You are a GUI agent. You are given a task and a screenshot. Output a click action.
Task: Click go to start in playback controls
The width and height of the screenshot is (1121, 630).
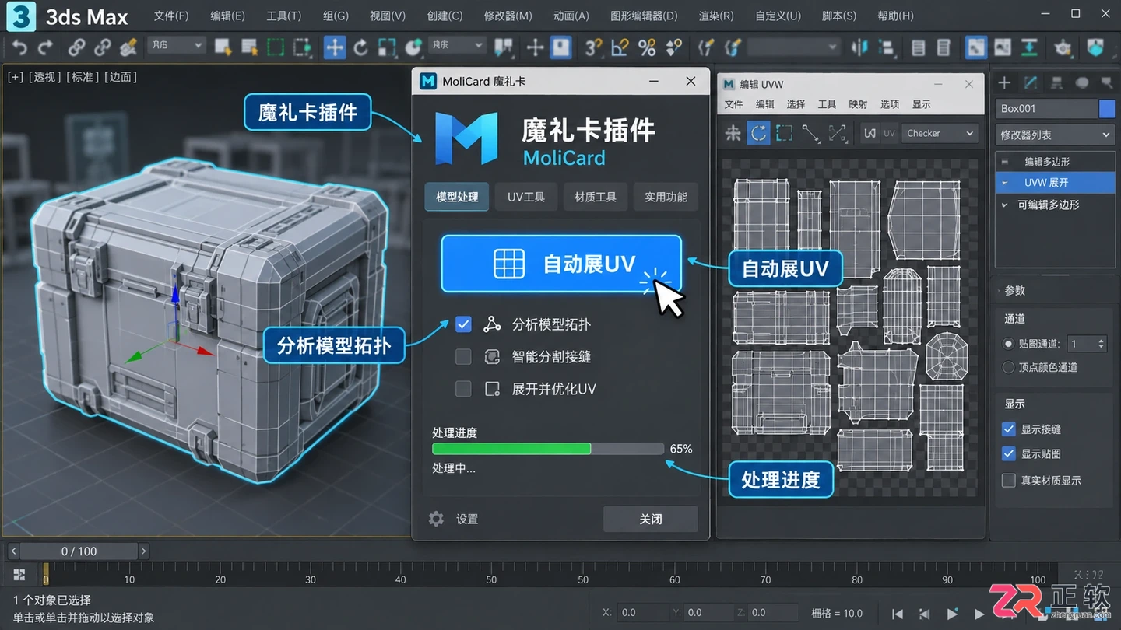click(898, 614)
